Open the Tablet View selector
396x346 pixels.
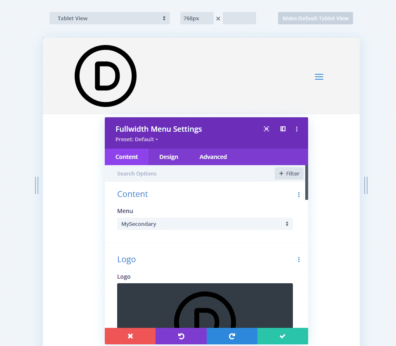pos(109,18)
